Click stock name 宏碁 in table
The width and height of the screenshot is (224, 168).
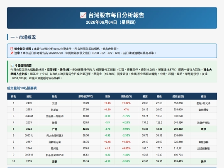pos(55,162)
